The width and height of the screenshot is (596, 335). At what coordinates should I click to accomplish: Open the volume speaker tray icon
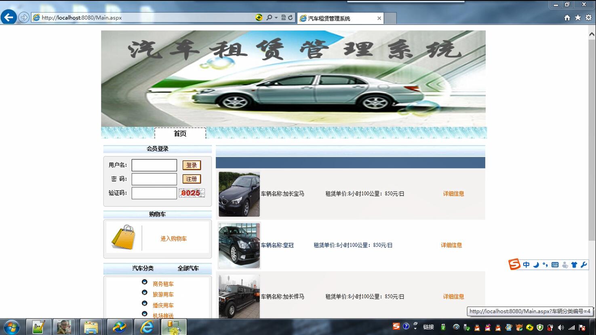(x=561, y=327)
